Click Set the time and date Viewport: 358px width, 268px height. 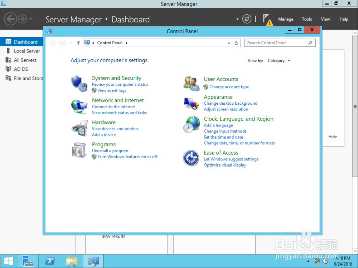coord(223,137)
